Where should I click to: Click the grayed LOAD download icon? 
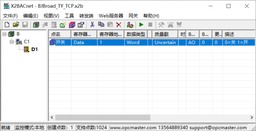tap(170, 25)
